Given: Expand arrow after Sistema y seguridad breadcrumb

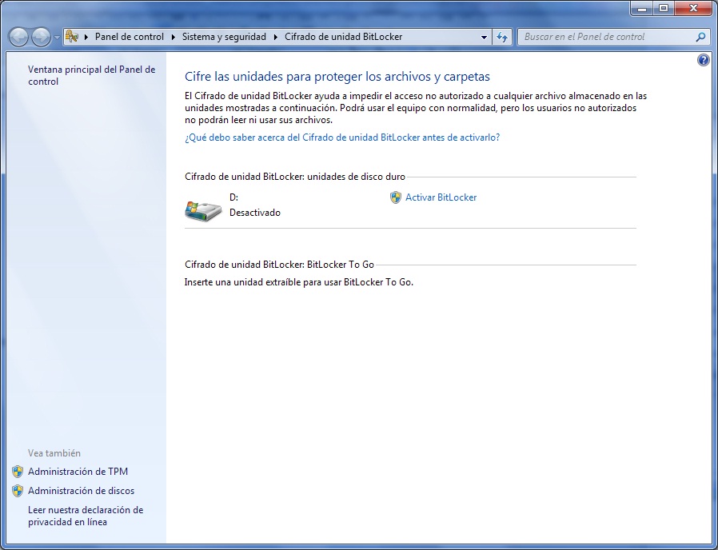Looking at the screenshot, I should pyautogui.click(x=276, y=37).
